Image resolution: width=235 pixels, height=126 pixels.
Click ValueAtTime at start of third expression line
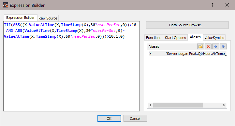(17, 36)
